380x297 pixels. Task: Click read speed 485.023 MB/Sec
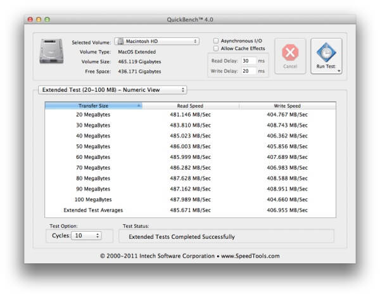(x=190, y=136)
